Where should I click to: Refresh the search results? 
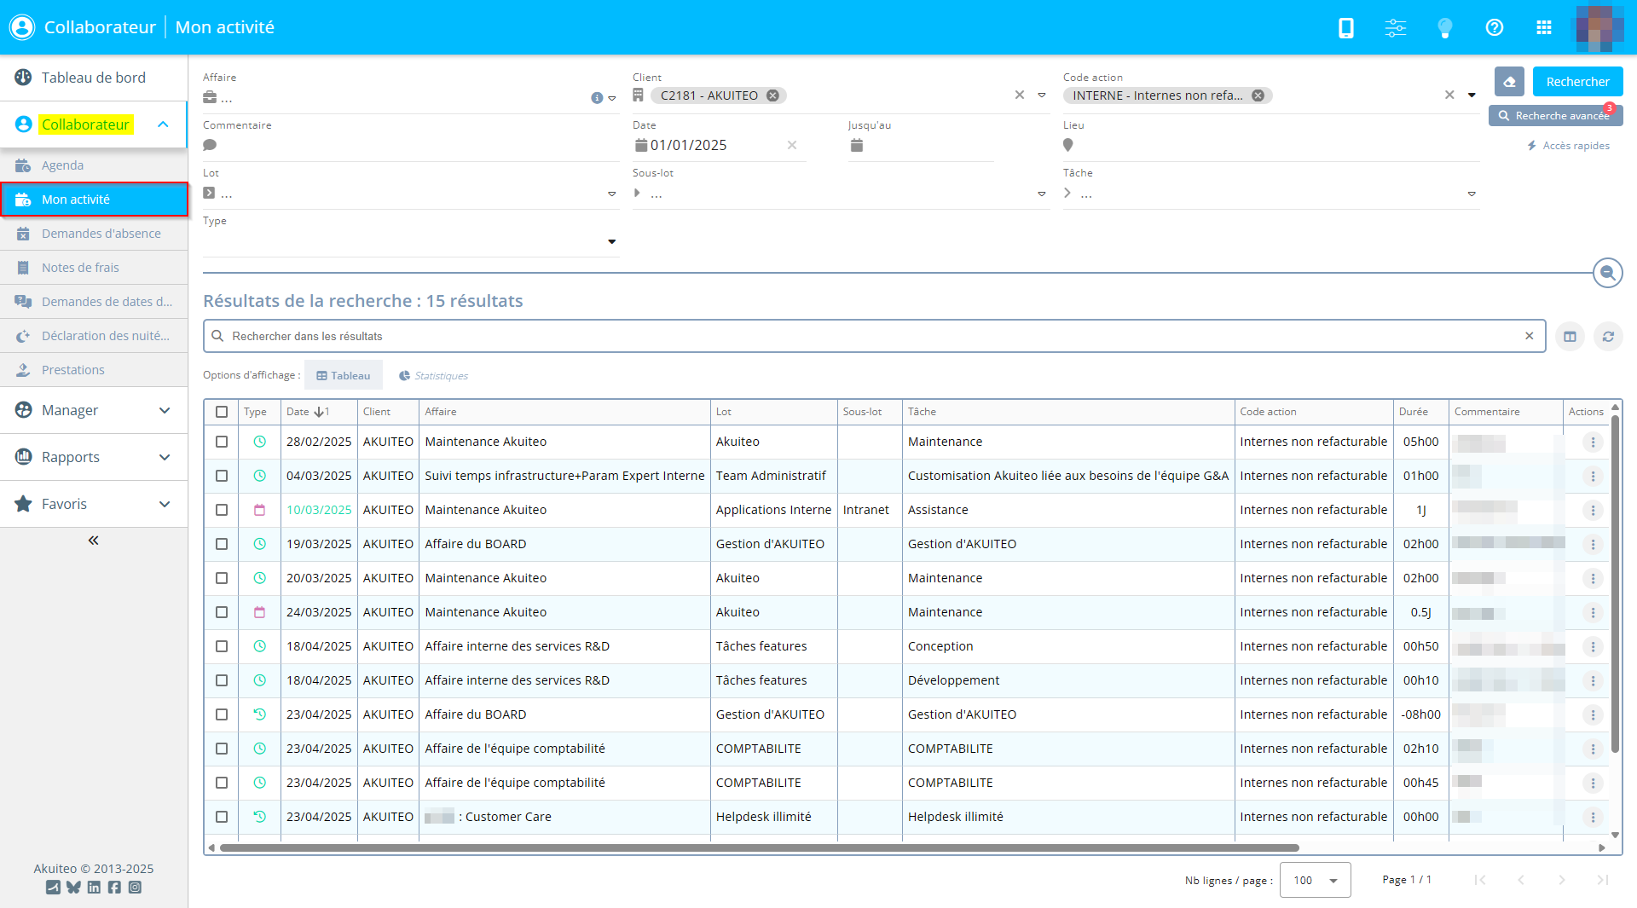point(1608,337)
